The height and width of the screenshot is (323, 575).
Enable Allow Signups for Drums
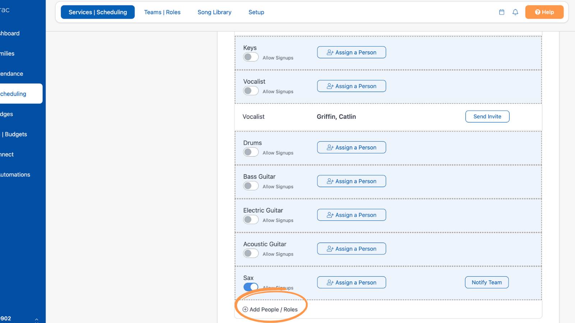(251, 152)
